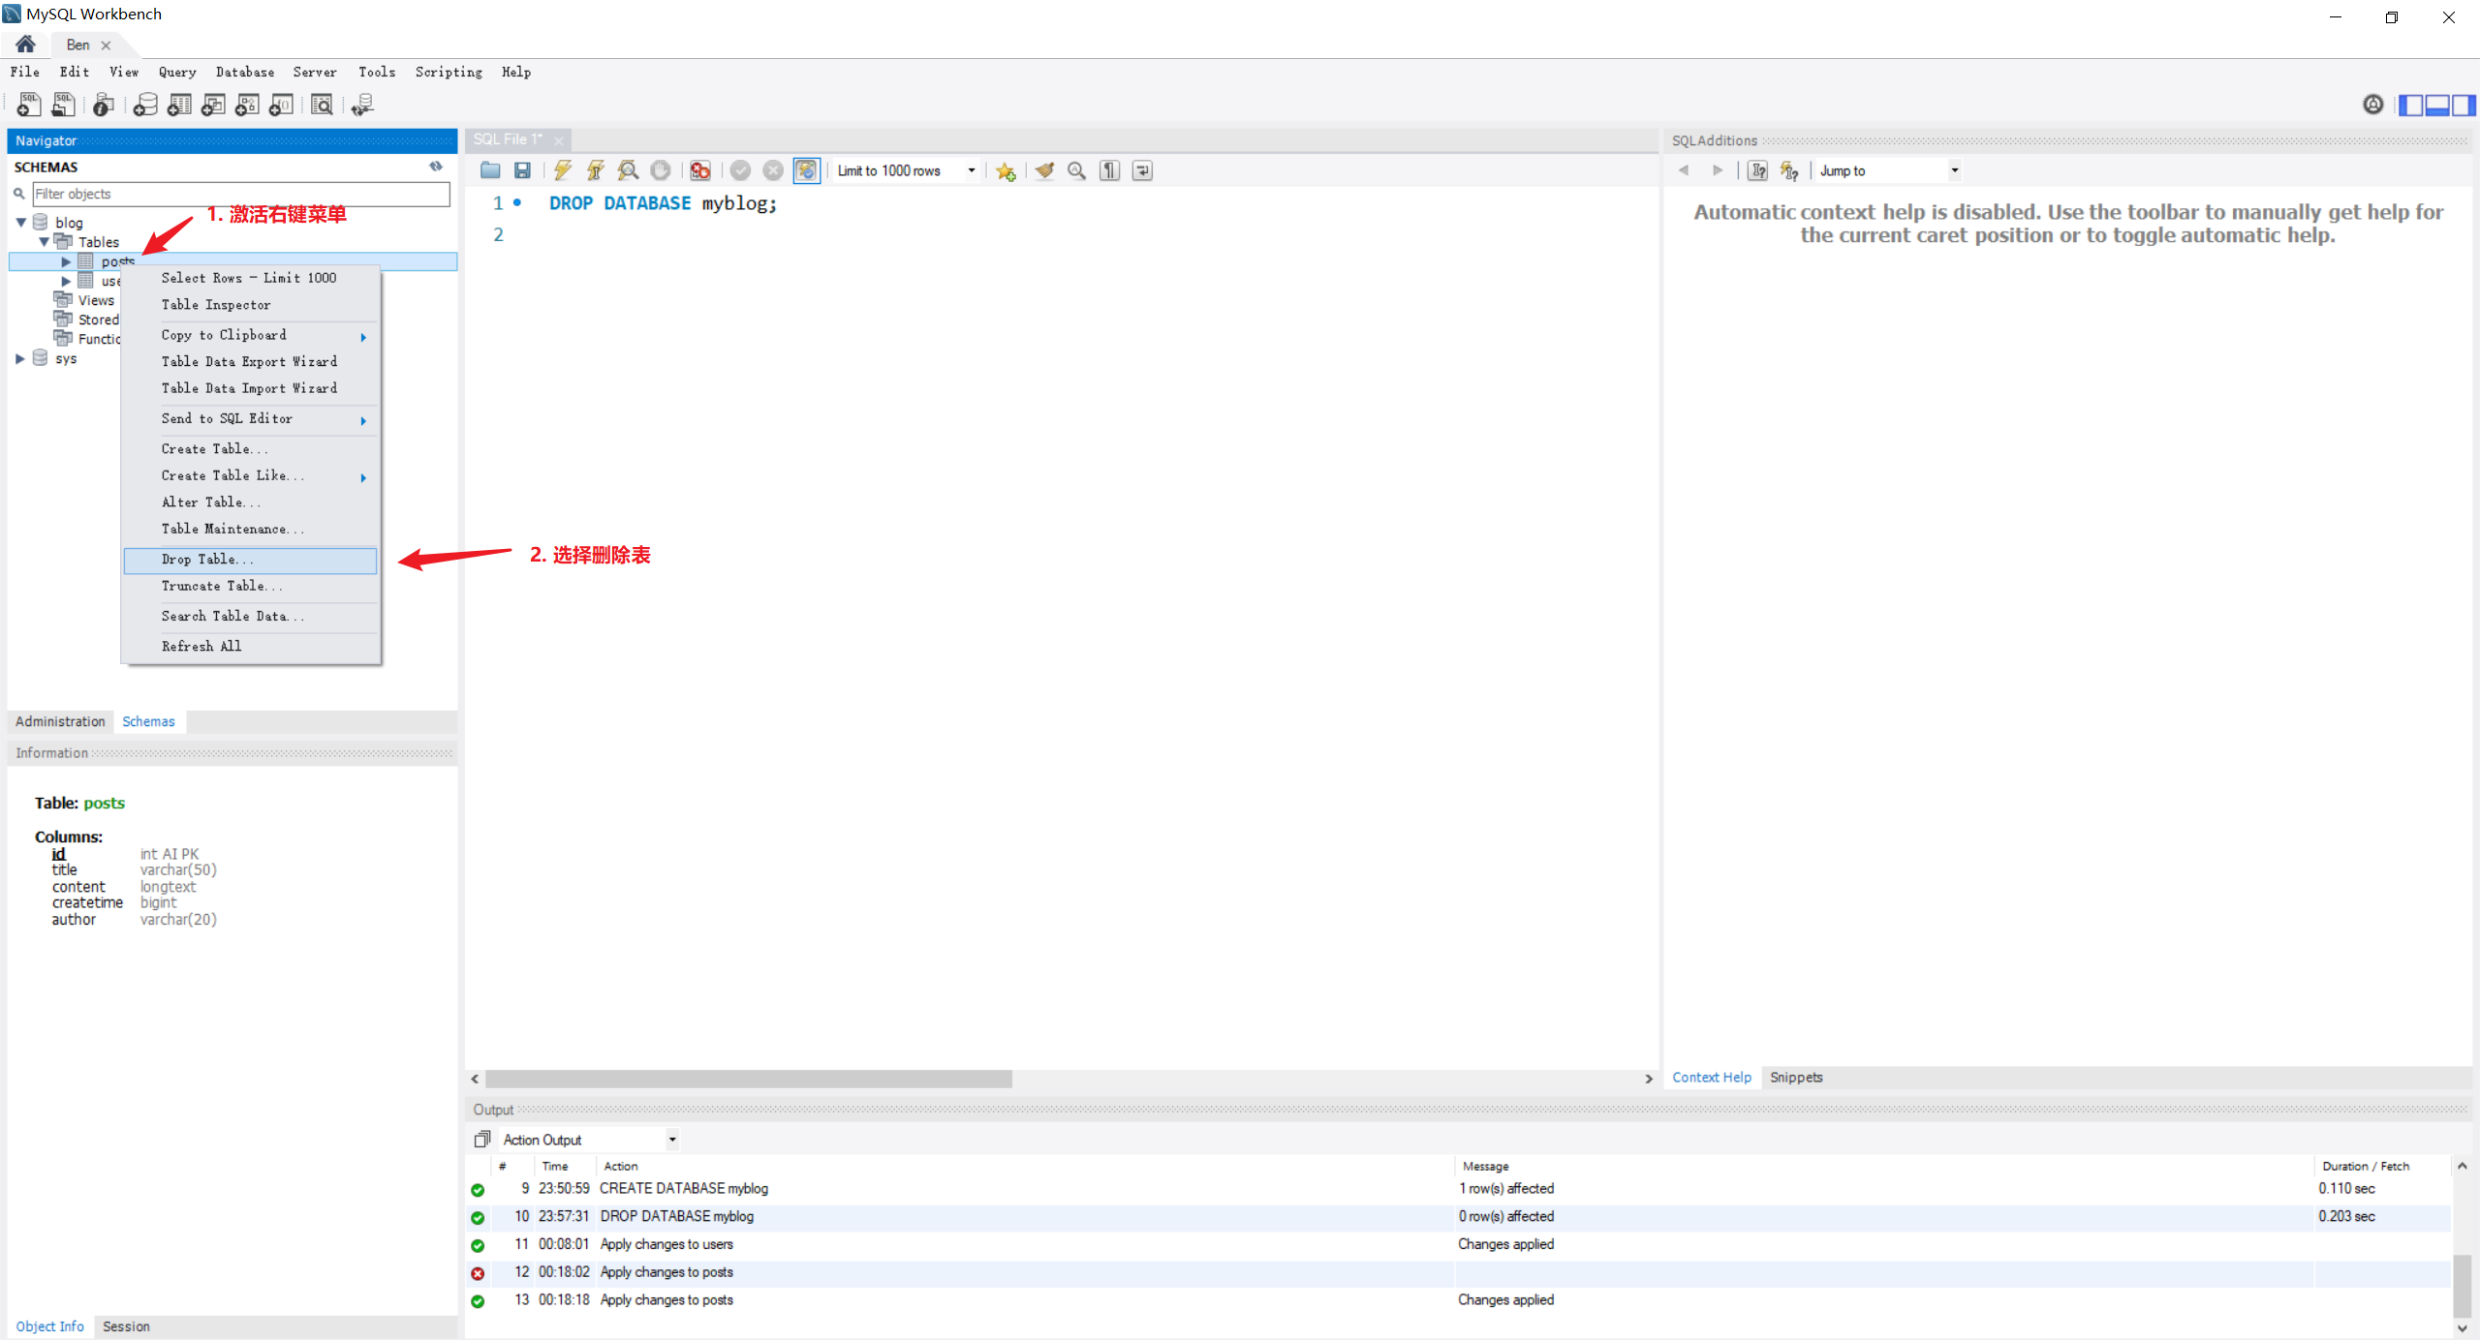The image size is (2480, 1340).
Task: Open search table data toolbar icon
Action: point(322,105)
